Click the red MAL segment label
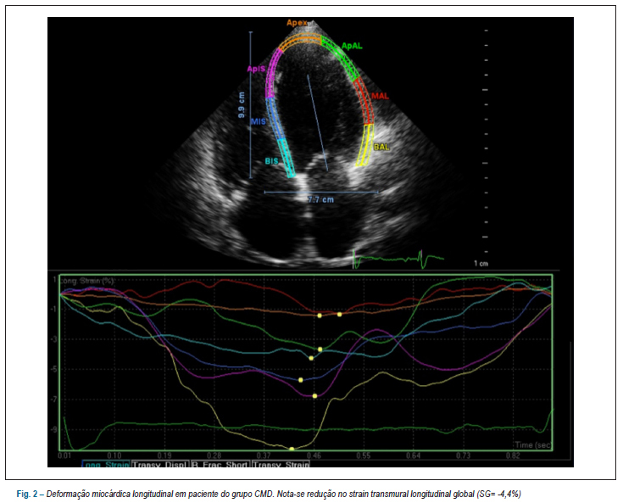The height and width of the screenshot is (503, 623). (381, 96)
